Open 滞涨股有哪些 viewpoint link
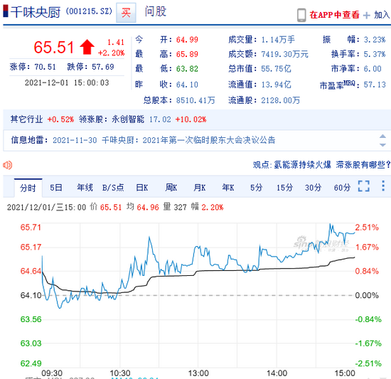Image resolution: width=391 pixels, height=379 pixels. pos(363,164)
